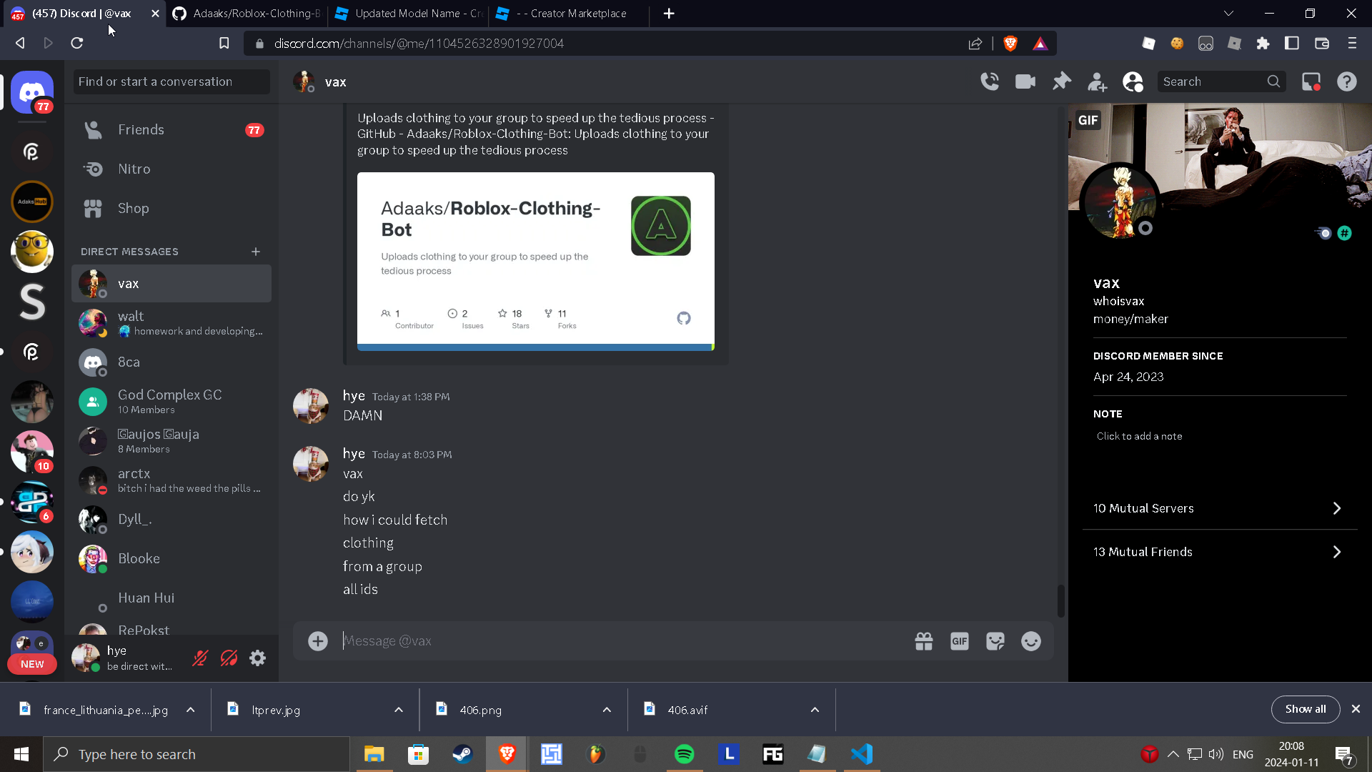Open the emoji picker
The height and width of the screenshot is (772, 1372).
tap(1030, 641)
